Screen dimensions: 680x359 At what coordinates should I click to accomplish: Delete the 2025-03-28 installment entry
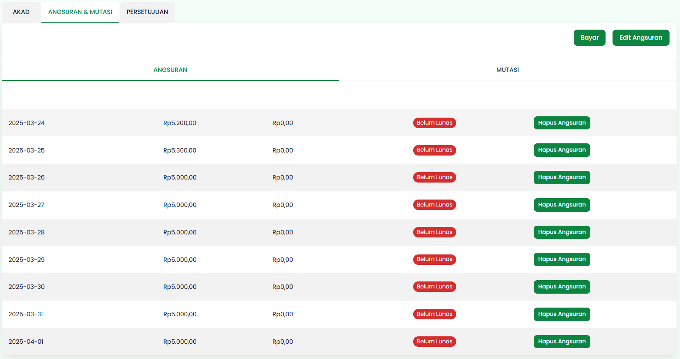click(562, 232)
